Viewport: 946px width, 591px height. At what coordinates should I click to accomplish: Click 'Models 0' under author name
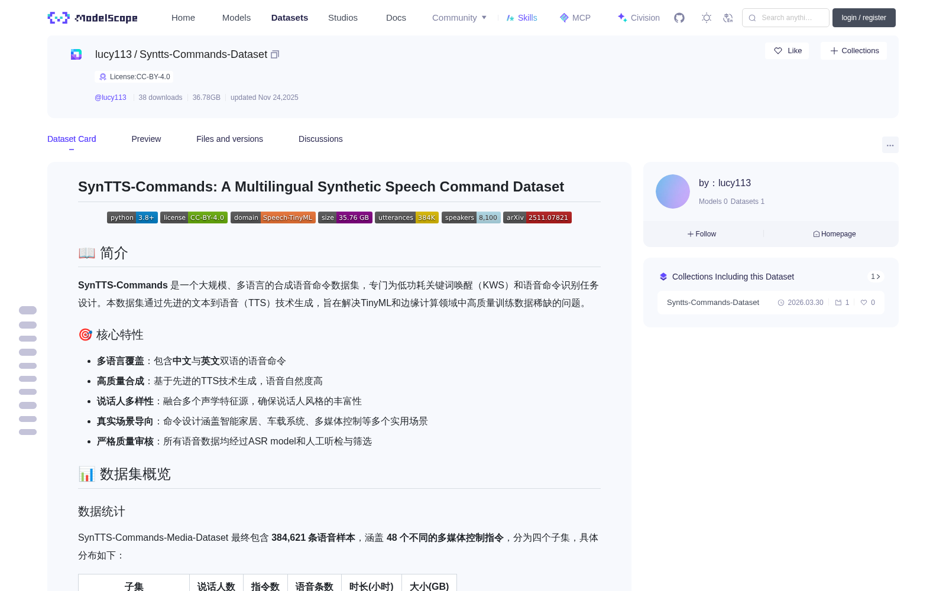click(x=713, y=202)
